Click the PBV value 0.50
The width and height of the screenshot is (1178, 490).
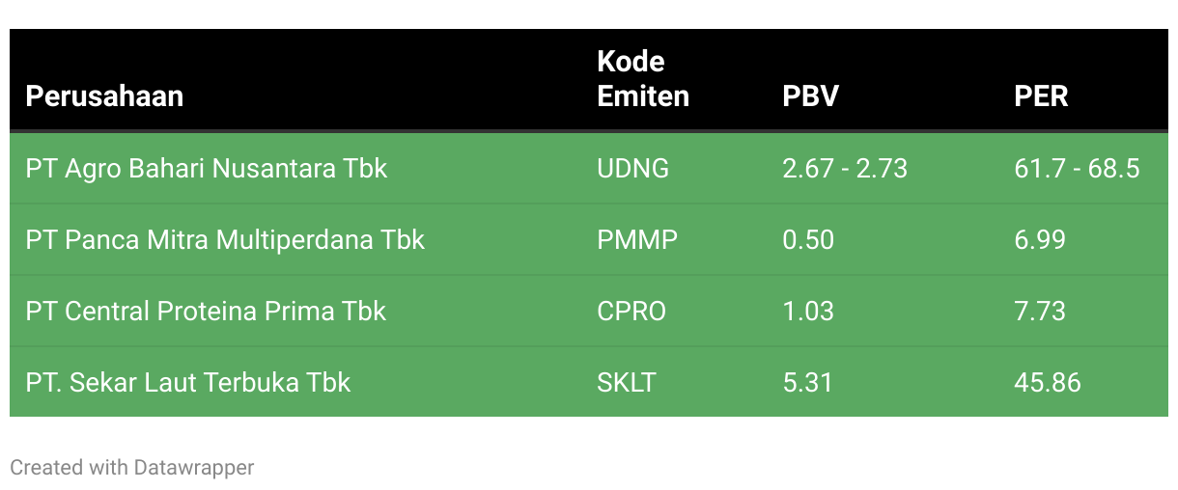pos(808,240)
